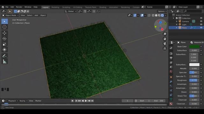Open Output properties tab
This screenshot has width=204, height=114.
pos(171,58)
